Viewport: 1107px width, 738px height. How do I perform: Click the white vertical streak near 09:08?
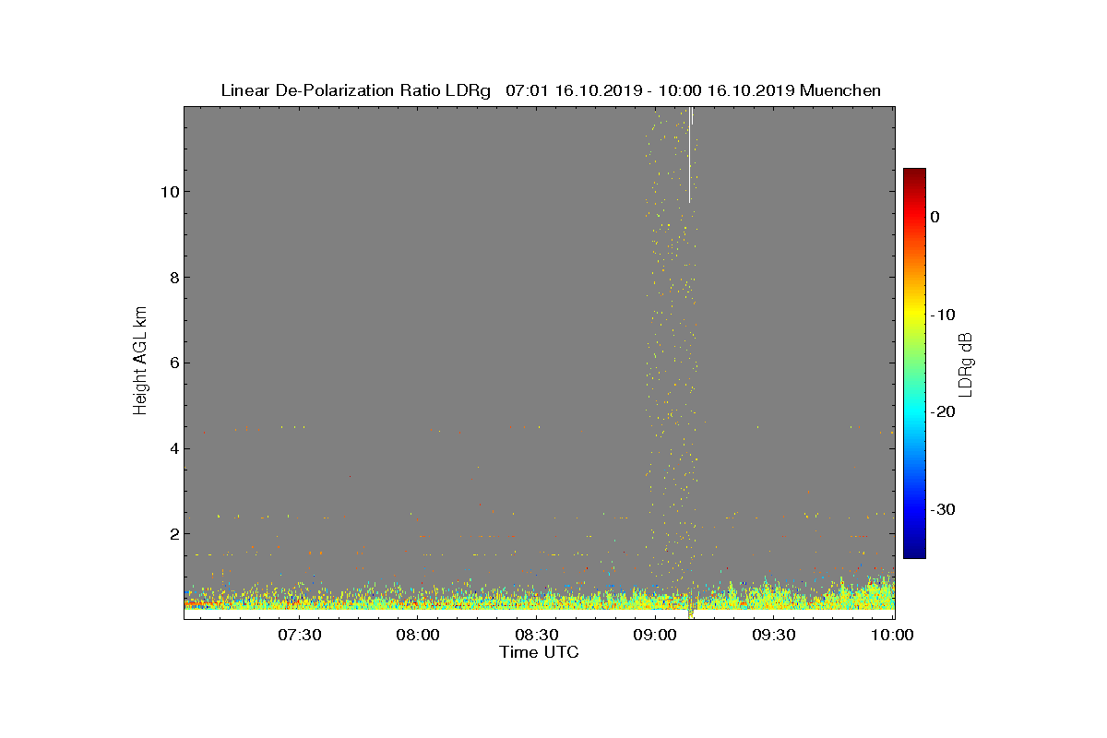[x=690, y=155]
